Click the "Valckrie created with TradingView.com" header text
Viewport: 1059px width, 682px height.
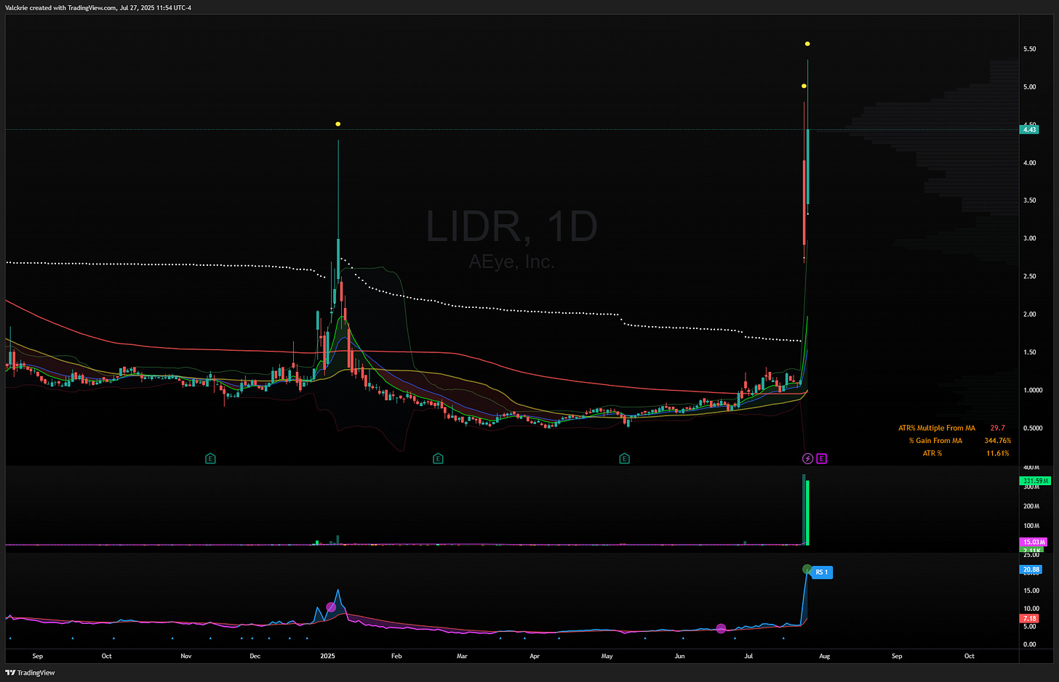pyautogui.click(x=60, y=7)
